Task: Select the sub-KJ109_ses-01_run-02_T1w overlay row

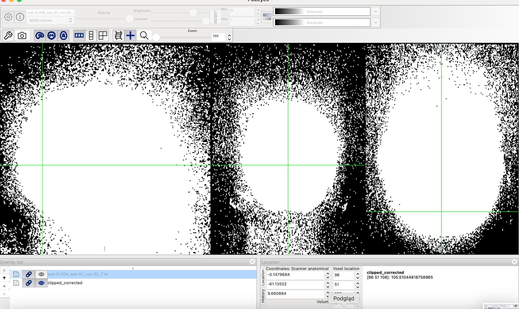Action: click(x=152, y=274)
